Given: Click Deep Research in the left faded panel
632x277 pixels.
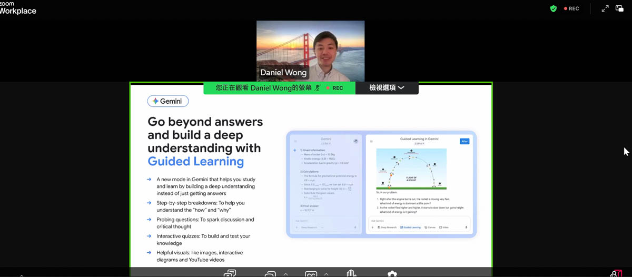Looking at the screenshot, I should 309,227.
